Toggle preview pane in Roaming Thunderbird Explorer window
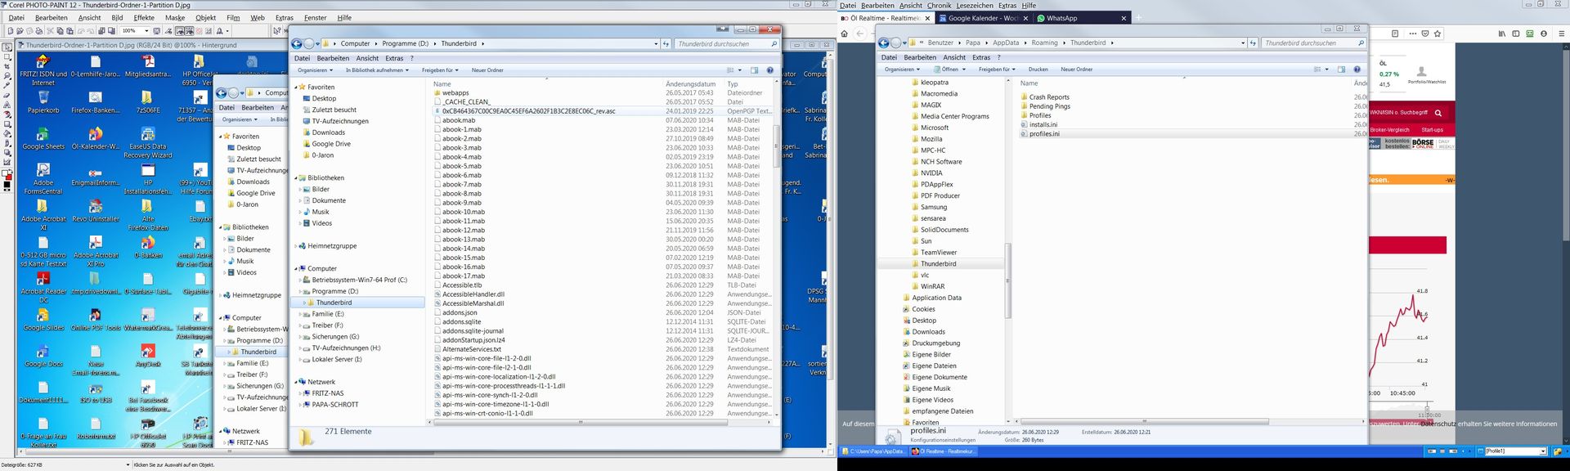 1341,70
